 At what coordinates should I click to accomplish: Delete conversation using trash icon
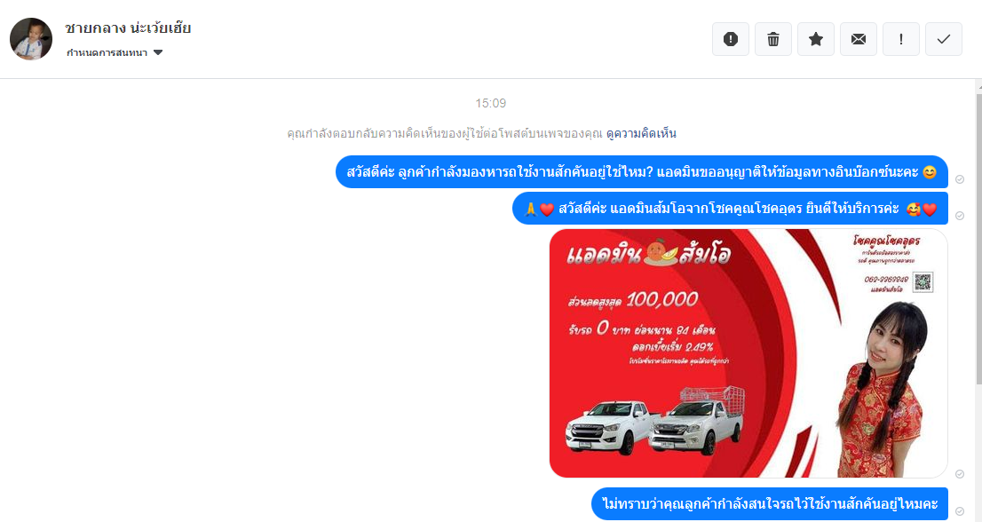click(x=772, y=39)
